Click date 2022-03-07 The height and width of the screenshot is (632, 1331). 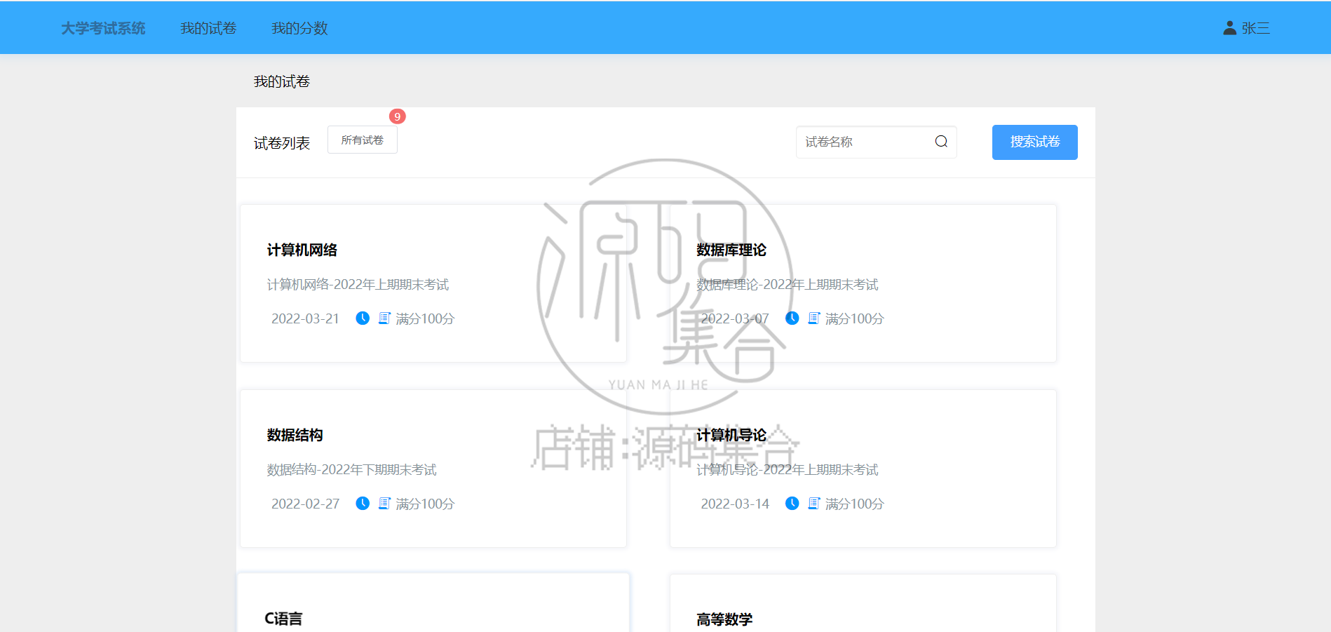tap(735, 318)
